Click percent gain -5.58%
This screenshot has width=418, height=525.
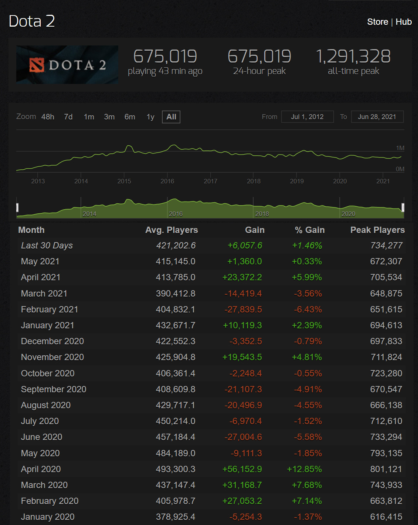pos(308,437)
